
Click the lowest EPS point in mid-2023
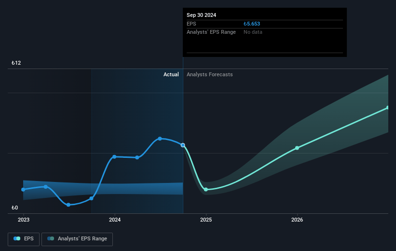point(68,205)
